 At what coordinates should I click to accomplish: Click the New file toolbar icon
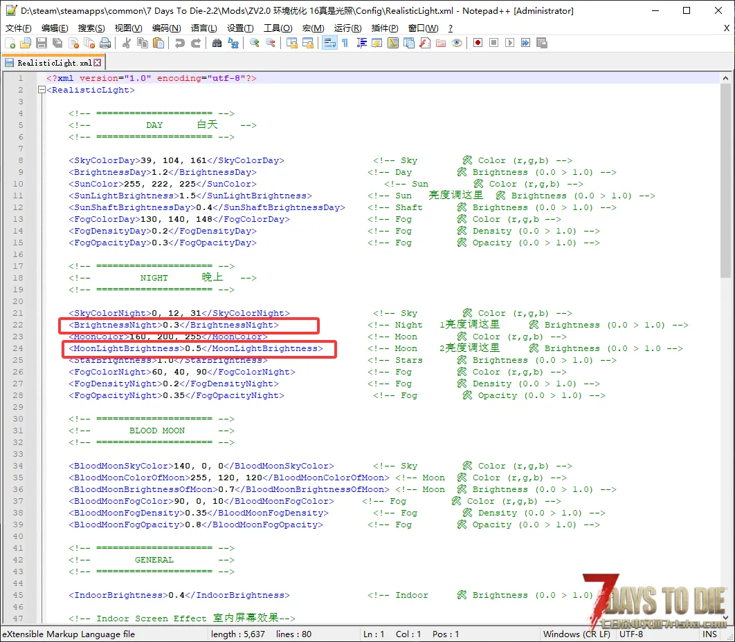coord(10,43)
